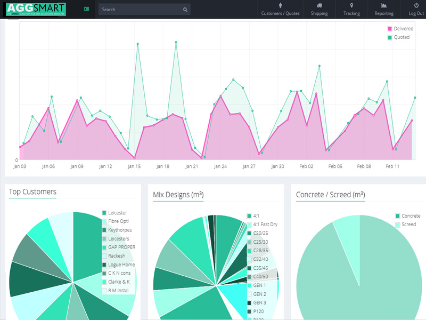
Task: Open the Shipping section
Action: [x=319, y=10]
